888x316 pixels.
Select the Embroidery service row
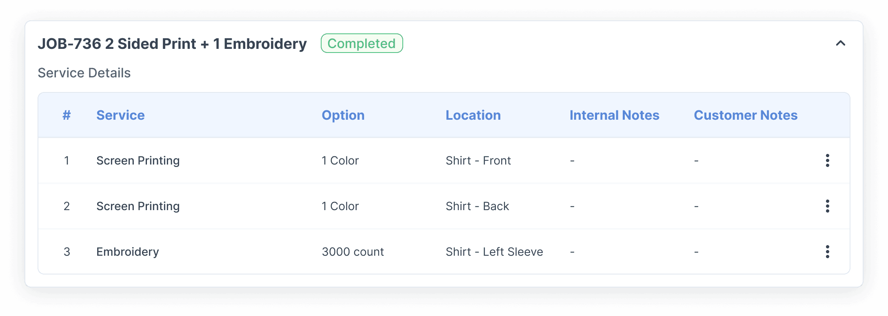(127, 252)
